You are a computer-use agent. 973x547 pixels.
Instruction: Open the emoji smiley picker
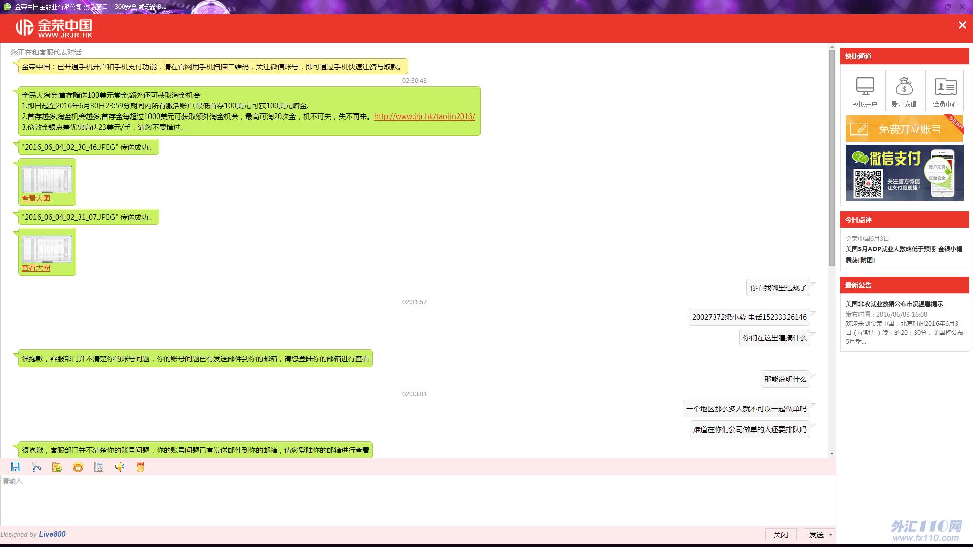[78, 467]
